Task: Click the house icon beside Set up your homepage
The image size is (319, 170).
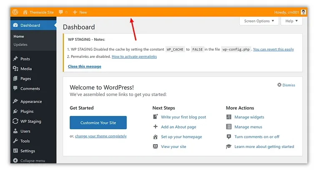Action: [156, 137]
